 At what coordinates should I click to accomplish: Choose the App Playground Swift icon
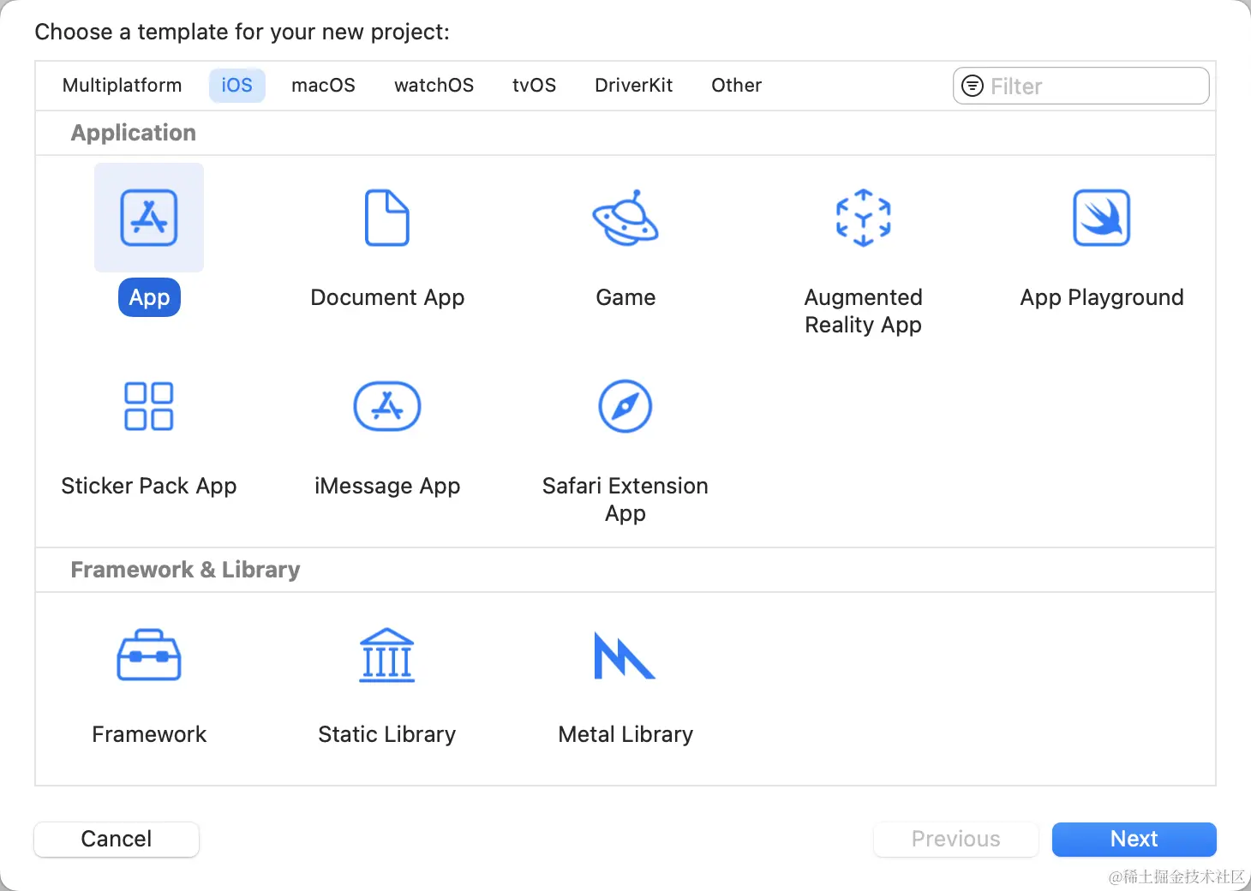point(1102,218)
